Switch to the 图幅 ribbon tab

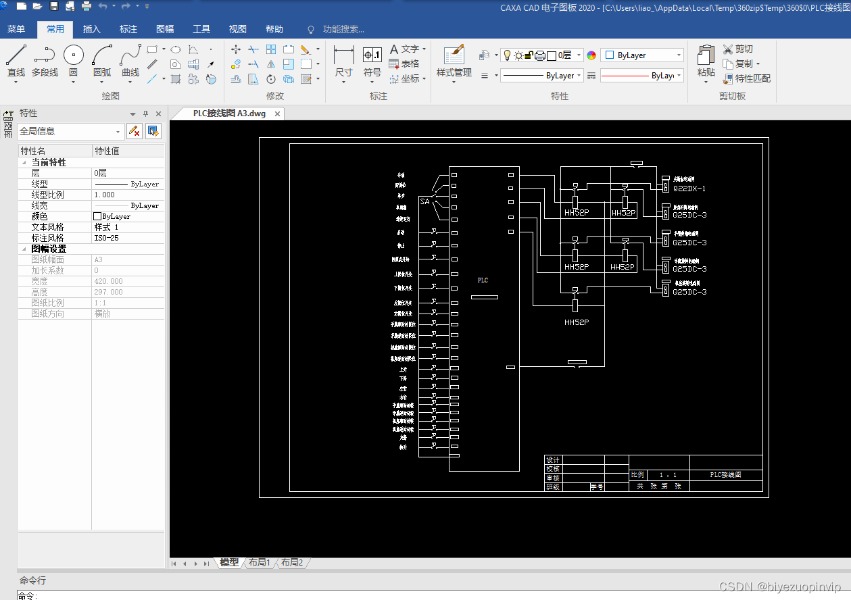point(165,29)
